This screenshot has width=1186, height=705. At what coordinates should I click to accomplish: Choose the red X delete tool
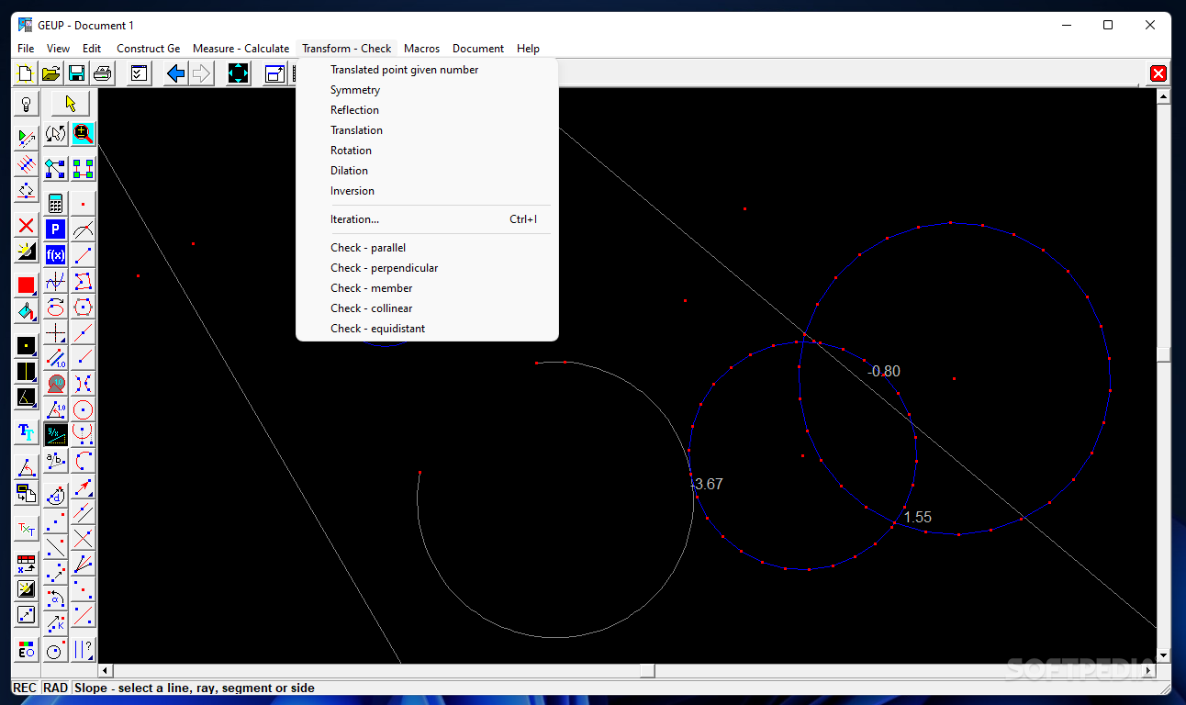point(27,226)
